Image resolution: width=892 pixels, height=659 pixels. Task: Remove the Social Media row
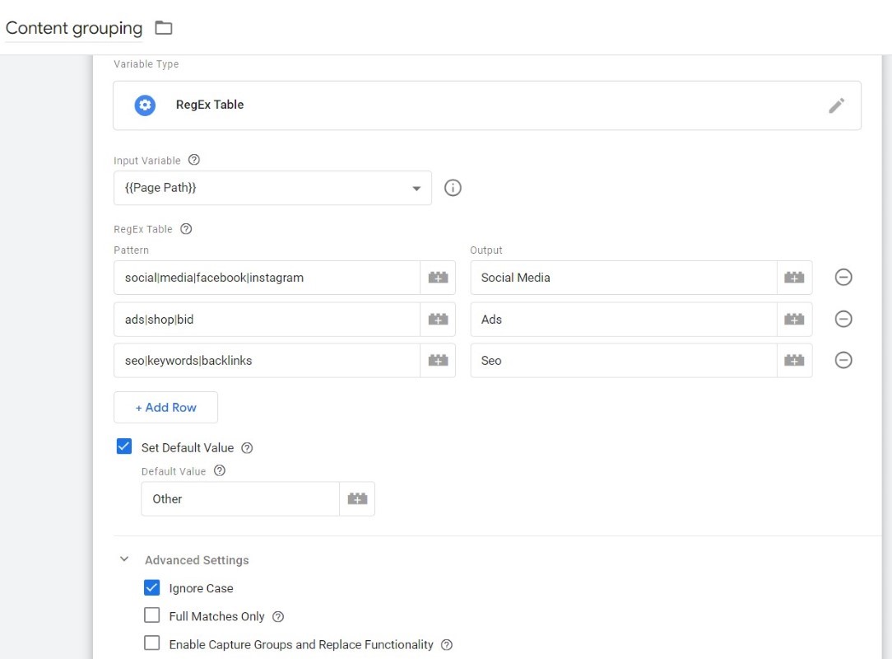click(x=843, y=278)
